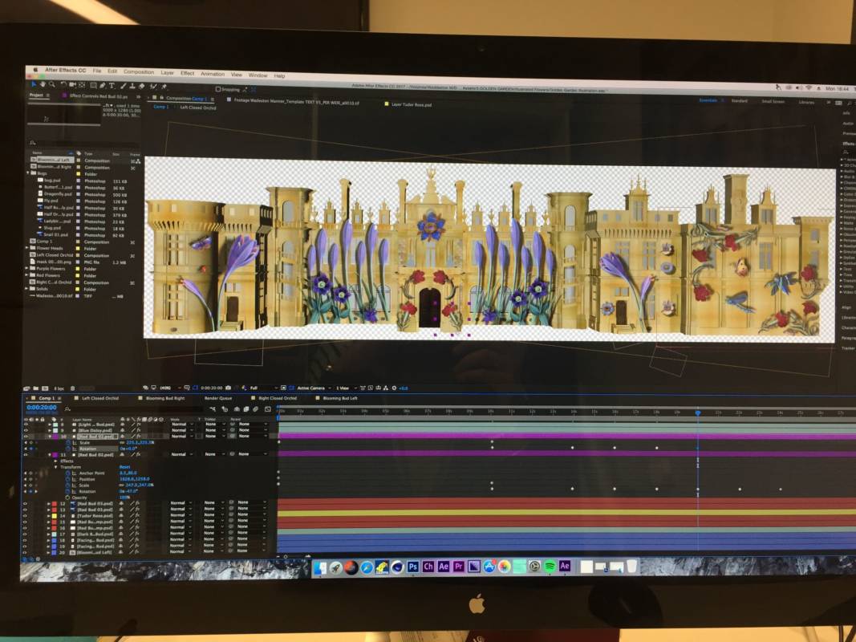Viewport: 856px width, 642px height.
Task: Select the Zoom magnifier tool
Action: click(x=52, y=84)
